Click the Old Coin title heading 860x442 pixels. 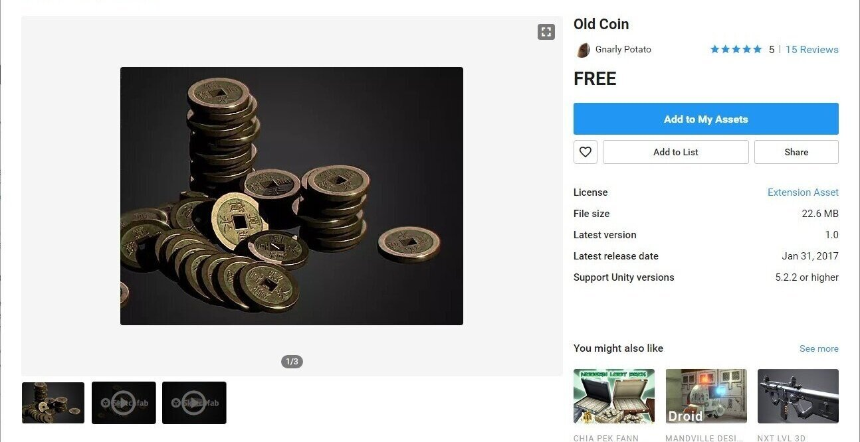(601, 25)
